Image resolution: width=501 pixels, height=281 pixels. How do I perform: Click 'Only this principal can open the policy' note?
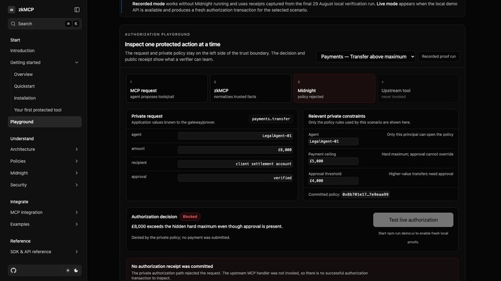click(x=420, y=134)
